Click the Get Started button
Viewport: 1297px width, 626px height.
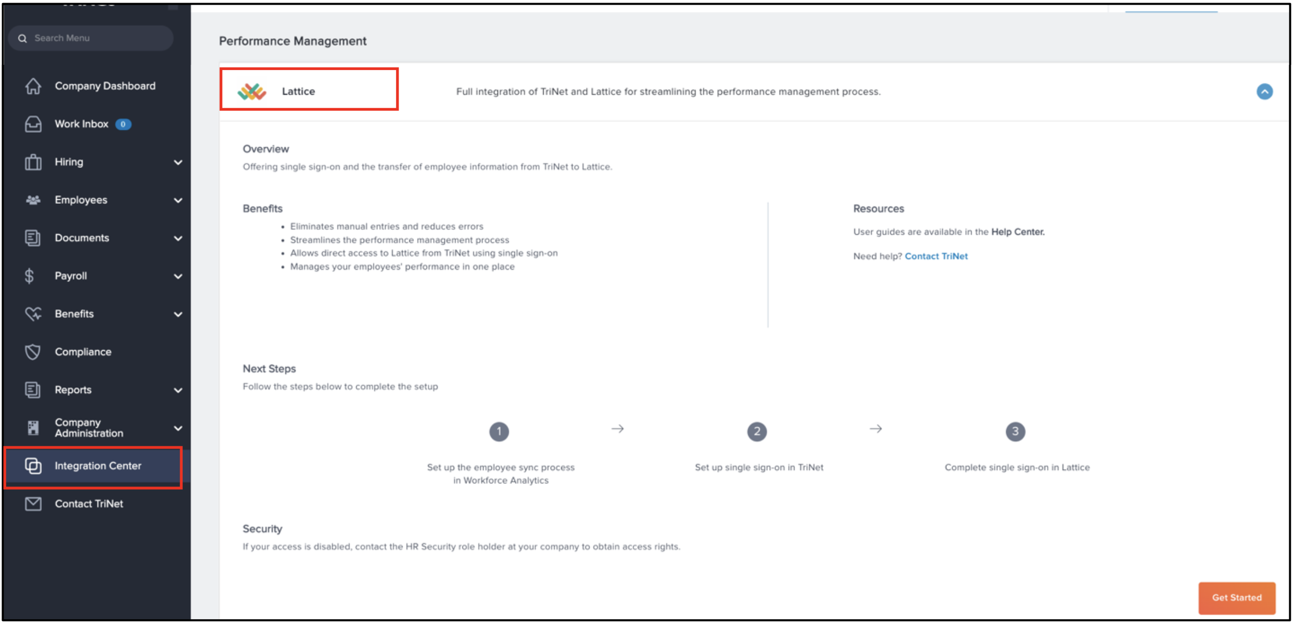tap(1238, 598)
